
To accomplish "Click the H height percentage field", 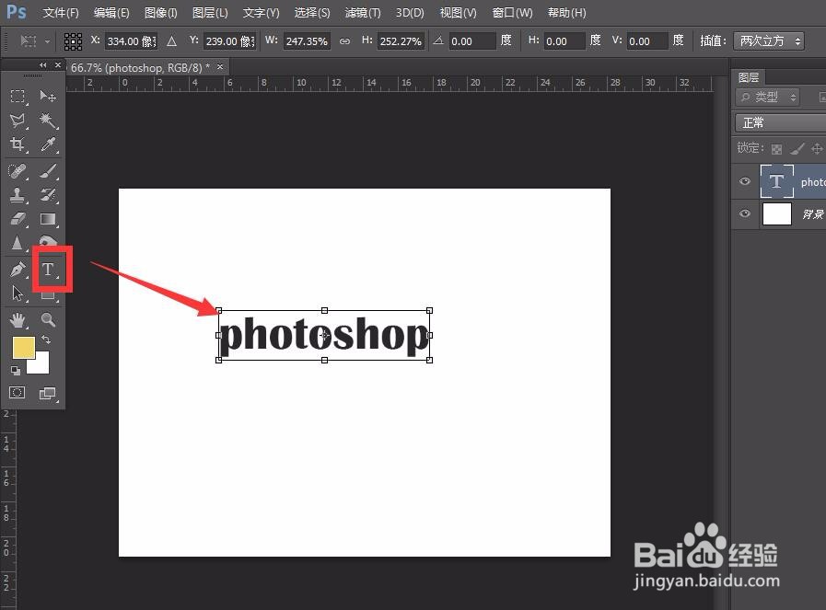I will tap(401, 41).
